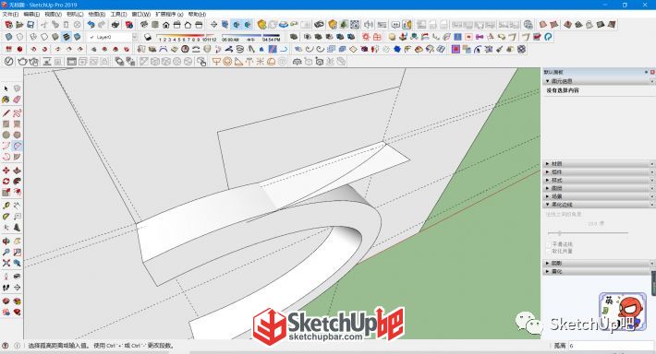
Task: Open the Window (窗口) menu
Action: tap(141, 14)
